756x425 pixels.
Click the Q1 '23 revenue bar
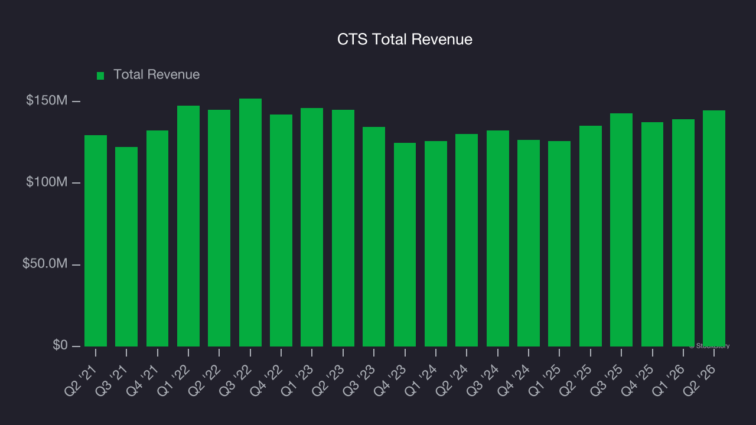pos(312,227)
